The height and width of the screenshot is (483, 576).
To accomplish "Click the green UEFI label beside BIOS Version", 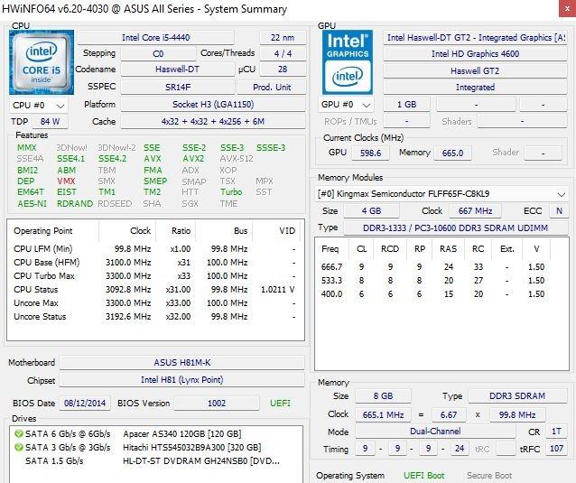I will coord(280,404).
